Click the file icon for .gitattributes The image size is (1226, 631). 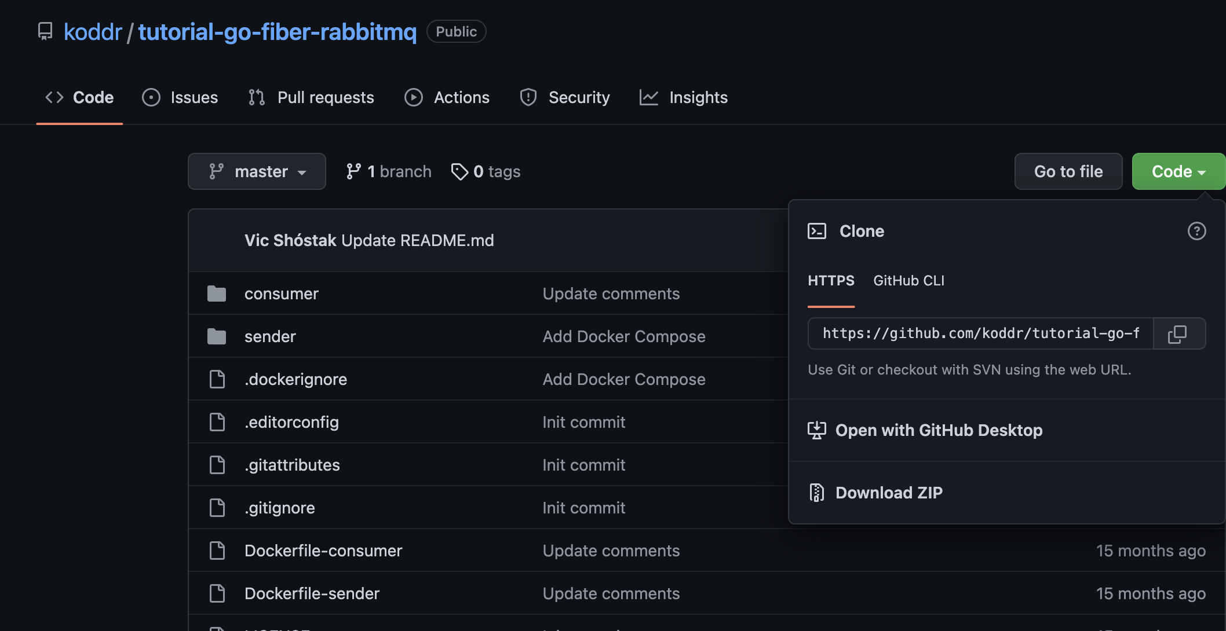217,465
